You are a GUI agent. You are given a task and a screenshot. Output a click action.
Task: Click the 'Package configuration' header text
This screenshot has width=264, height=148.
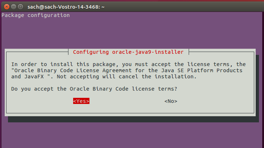[35, 15]
